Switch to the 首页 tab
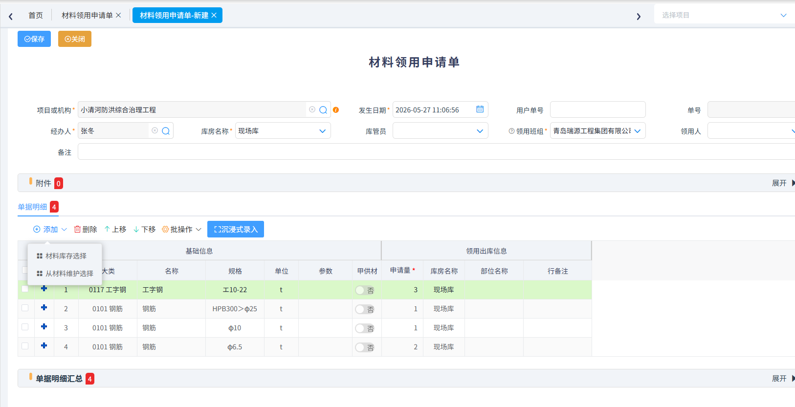Image resolution: width=795 pixels, height=407 pixels. tap(36, 15)
